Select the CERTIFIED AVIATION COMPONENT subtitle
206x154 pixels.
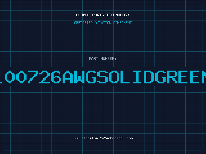pos(103,23)
